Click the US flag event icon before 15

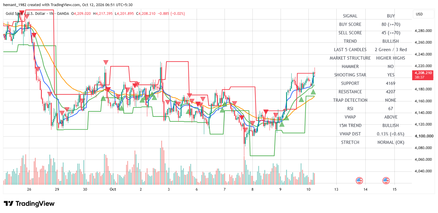pyautogui.click(x=386, y=180)
